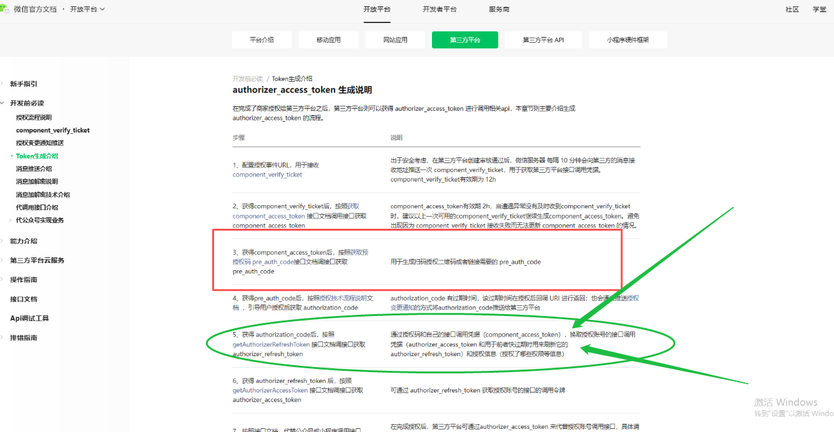Viewport: 834px width, 432px height.
Task: Open 消息推送介绍 sidebar item
Action: coord(34,169)
